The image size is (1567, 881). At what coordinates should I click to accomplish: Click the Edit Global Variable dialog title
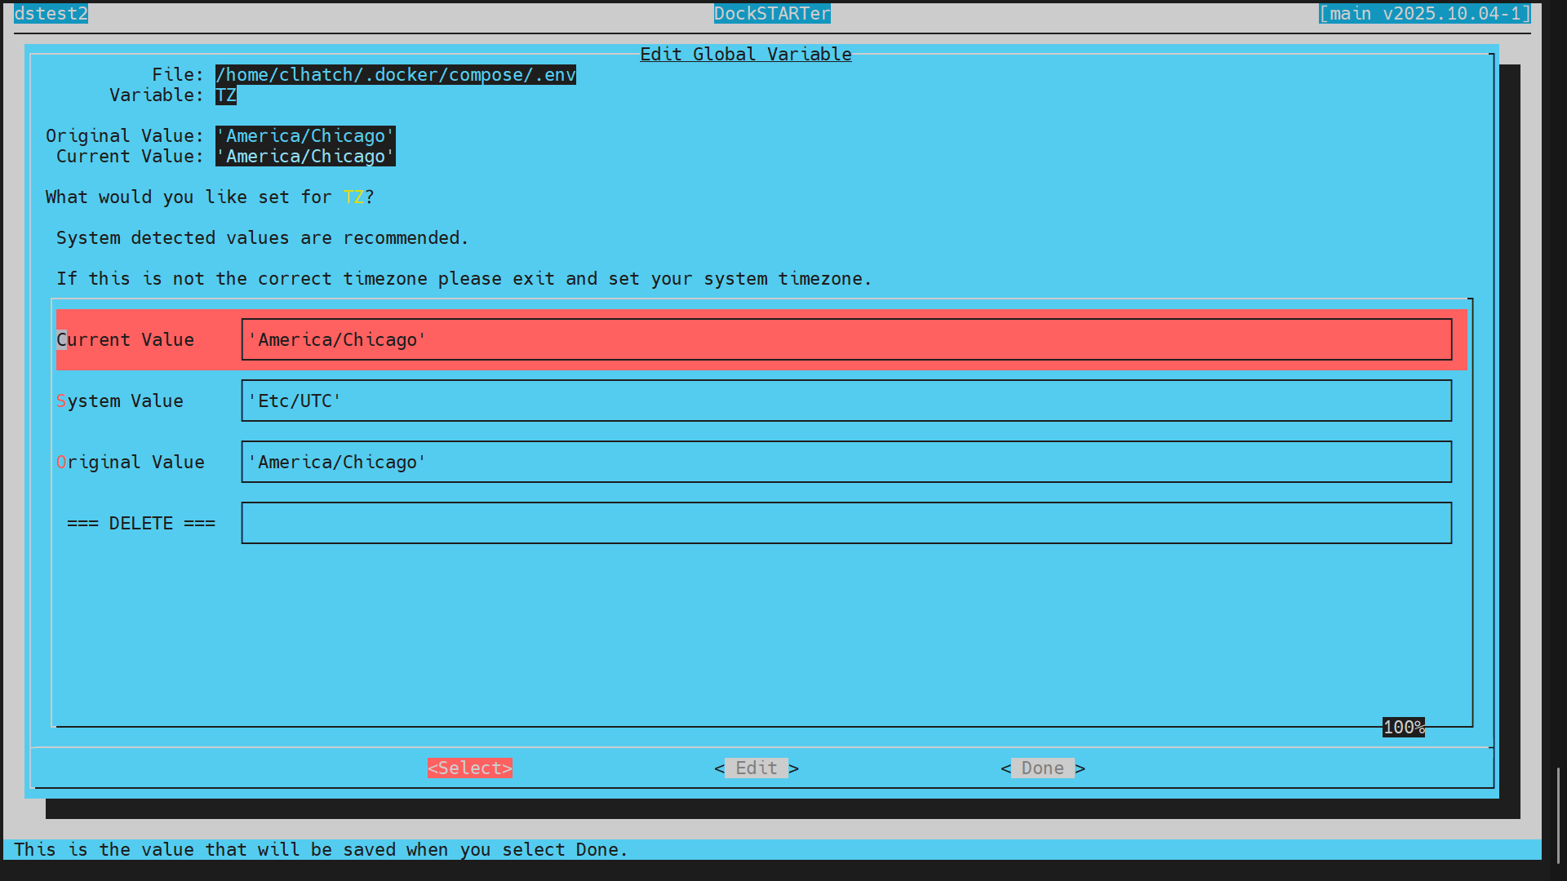coord(745,54)
